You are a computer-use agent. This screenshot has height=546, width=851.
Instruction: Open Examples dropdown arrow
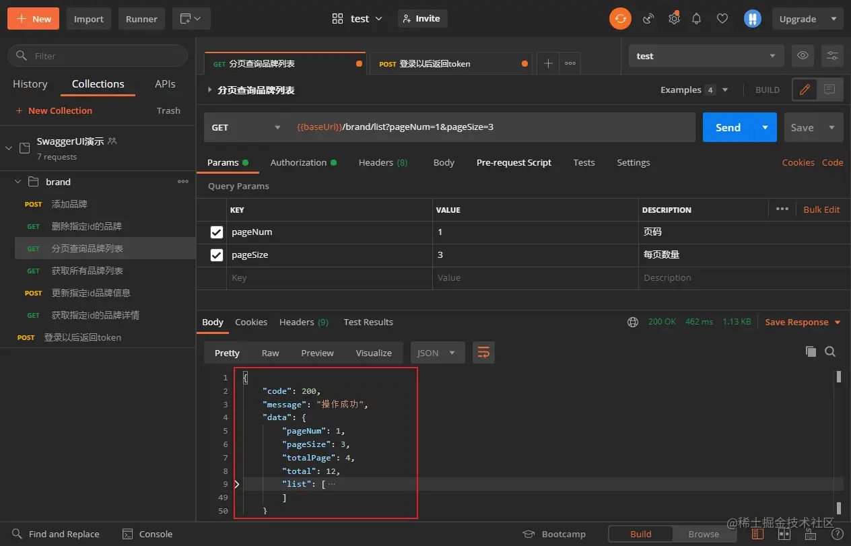(725, 90)
